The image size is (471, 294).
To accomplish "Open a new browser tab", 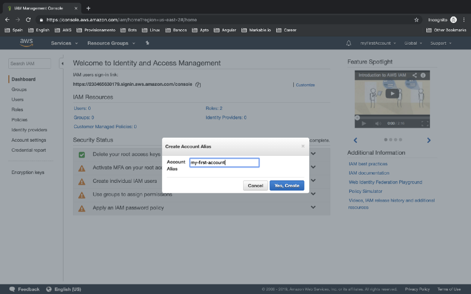I will click(88, 8).
